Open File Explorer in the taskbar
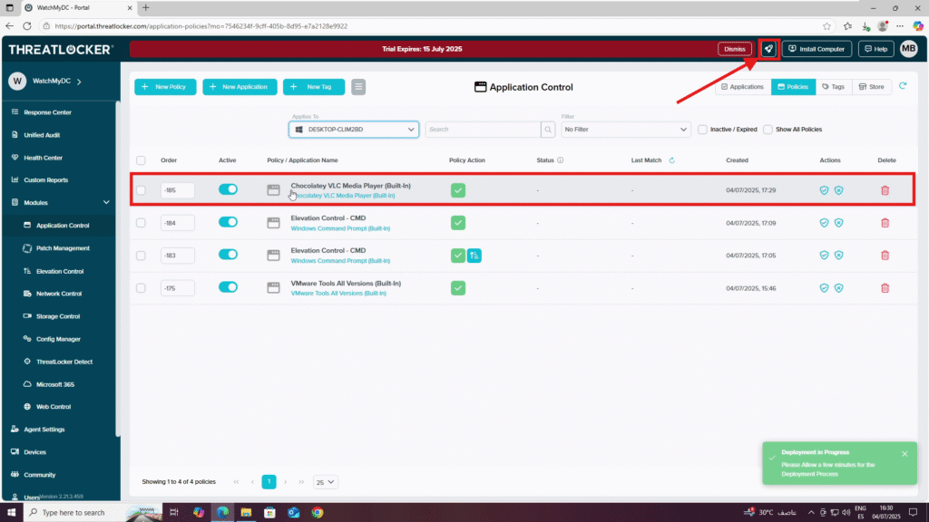929x522 pixels. 247,513
